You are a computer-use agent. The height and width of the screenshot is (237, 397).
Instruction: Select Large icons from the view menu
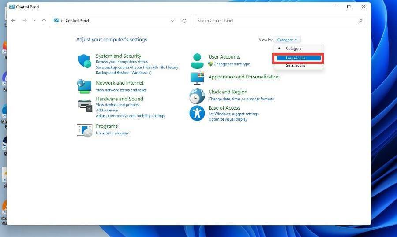coord(298,58)
